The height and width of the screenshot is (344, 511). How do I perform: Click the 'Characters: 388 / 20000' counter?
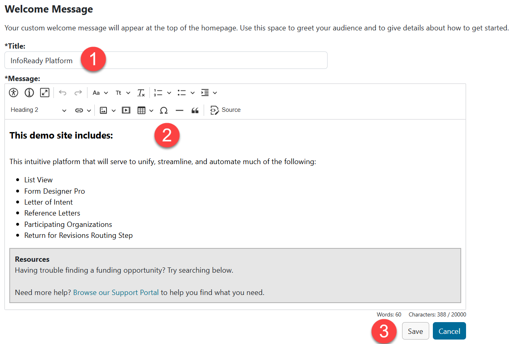437,314
